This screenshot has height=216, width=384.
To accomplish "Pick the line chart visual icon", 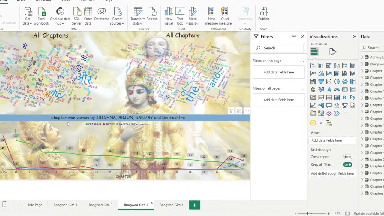I will click(x=313, y=73).
